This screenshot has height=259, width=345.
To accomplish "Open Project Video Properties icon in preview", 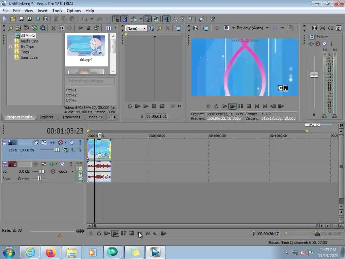I will (196, 28).
